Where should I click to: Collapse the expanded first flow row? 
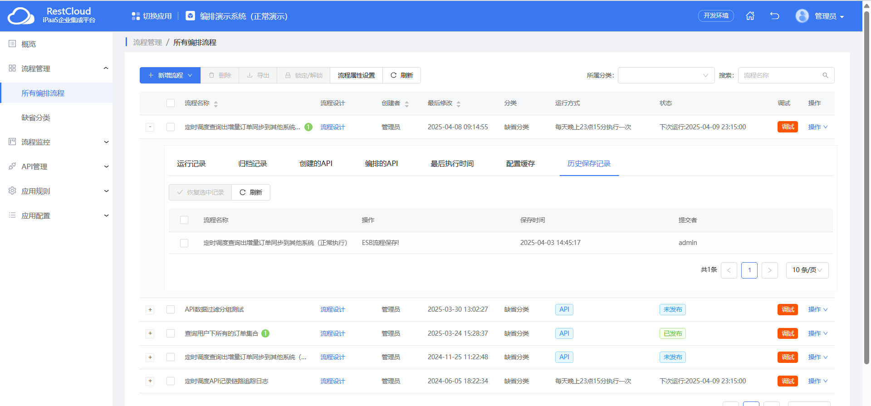150,127
